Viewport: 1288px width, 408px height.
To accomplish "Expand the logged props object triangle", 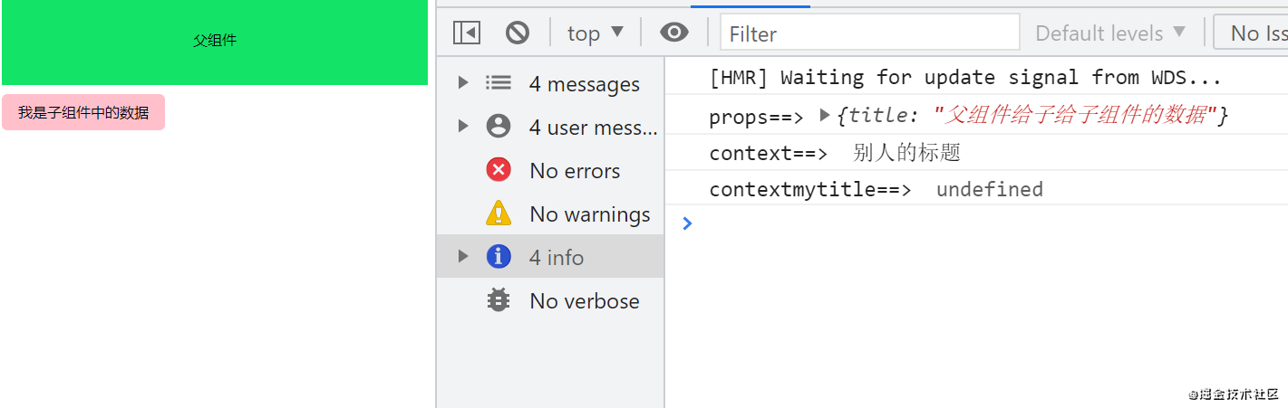I will pos(824,115).
